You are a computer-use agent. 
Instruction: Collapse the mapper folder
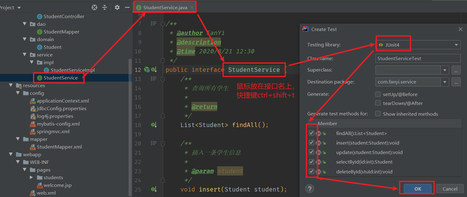point(18,139)
